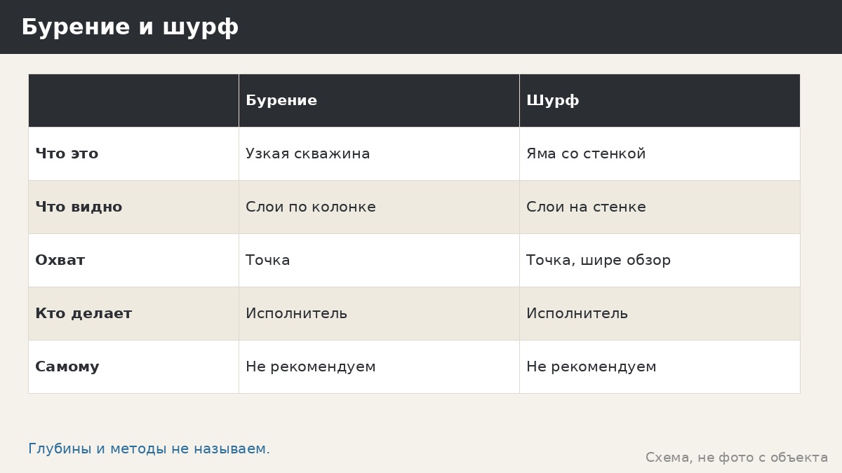Select the "Точка" cell under Бурение
This screenshot has width=842, height=473.
(379, 260)
